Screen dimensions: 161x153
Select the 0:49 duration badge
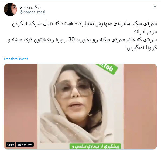(x=11, y=145)
